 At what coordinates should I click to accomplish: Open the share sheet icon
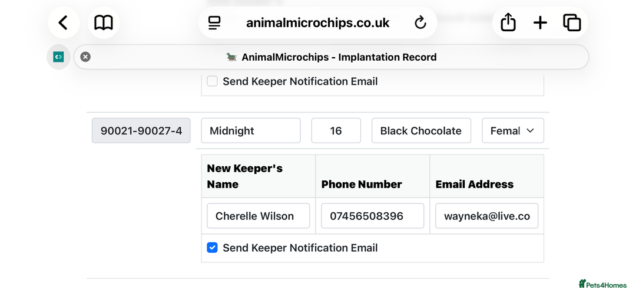tap(508, 23)
